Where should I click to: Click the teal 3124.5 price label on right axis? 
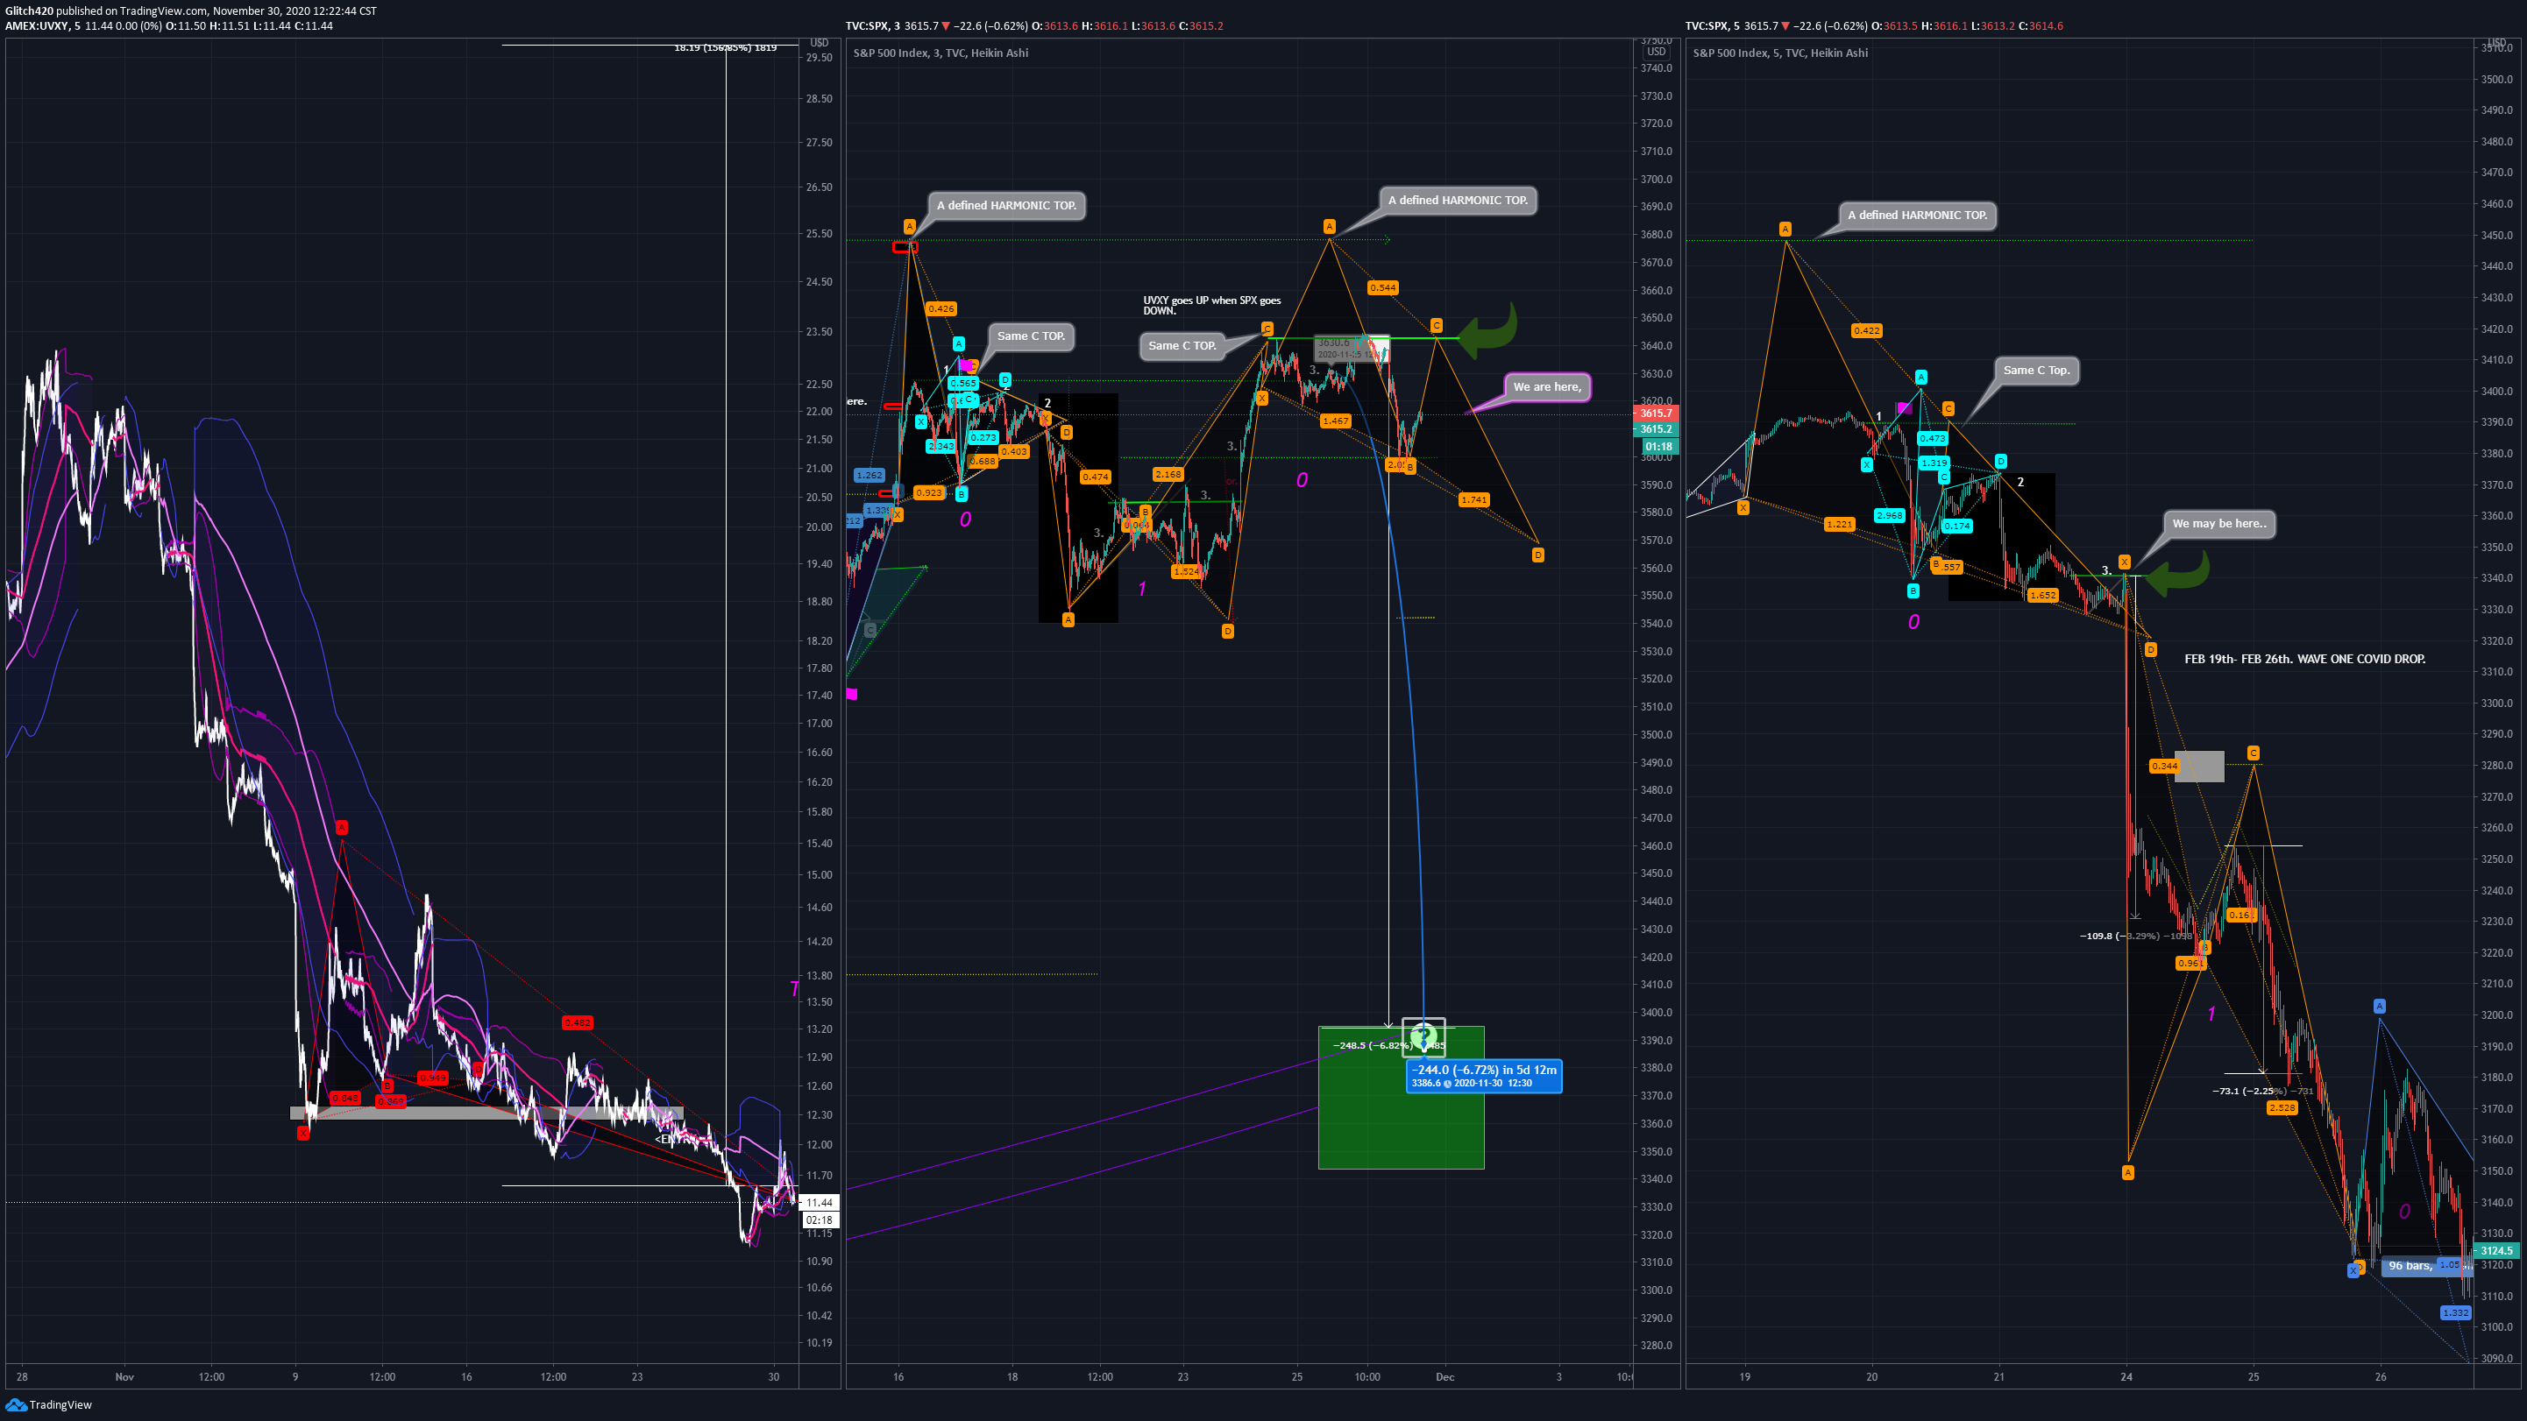[x=2496, y=1250]
